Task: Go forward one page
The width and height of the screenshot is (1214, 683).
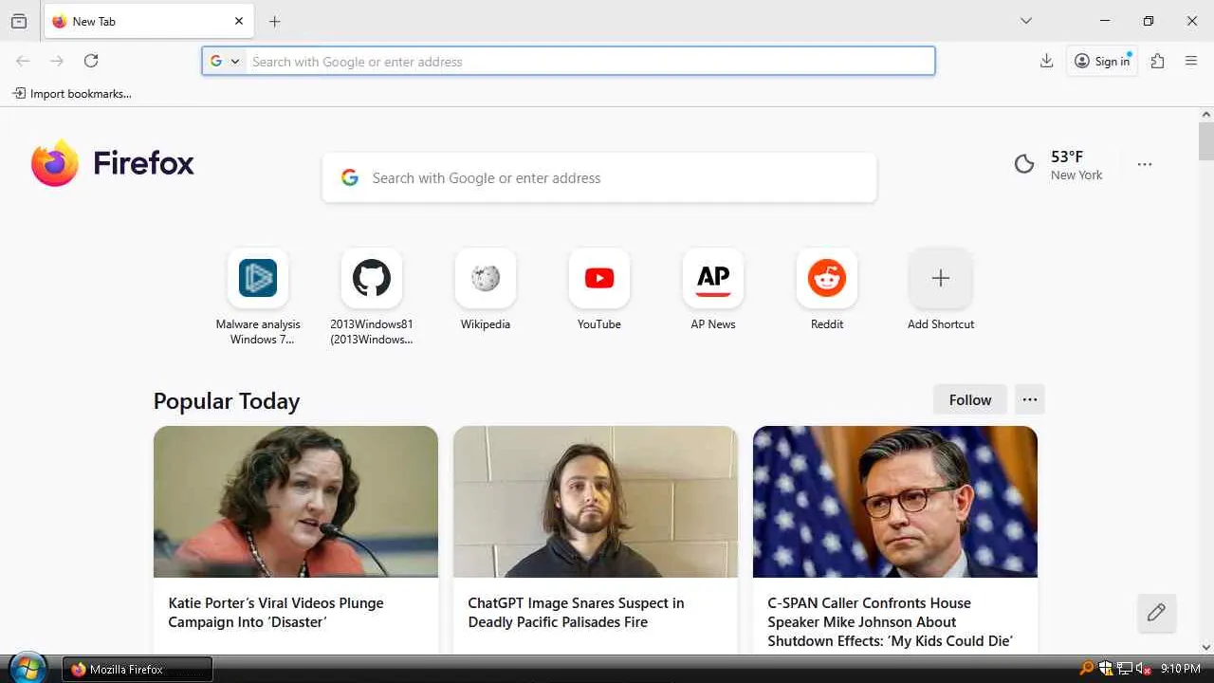Action: coord(57,61)
